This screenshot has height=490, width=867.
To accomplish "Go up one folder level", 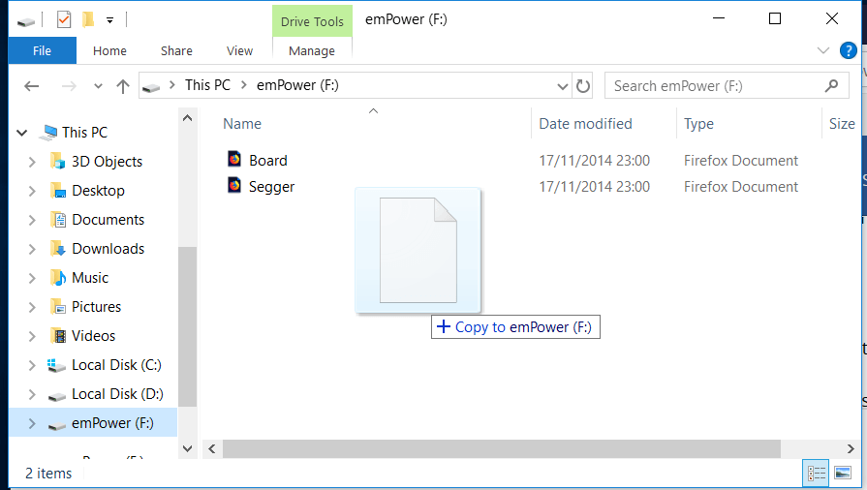I will (123, 86).
